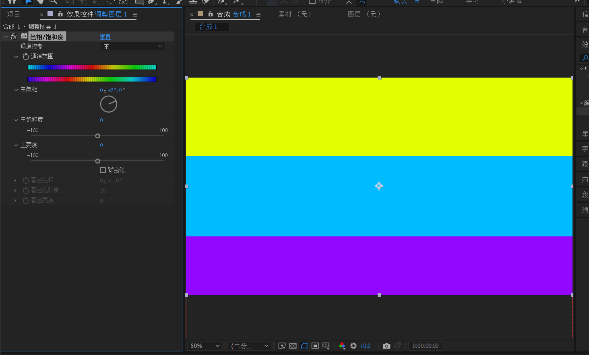Select the 效果控件 调整图层 1 tab
The height and width of the screenshot is (355, 589).
point(97,14)
